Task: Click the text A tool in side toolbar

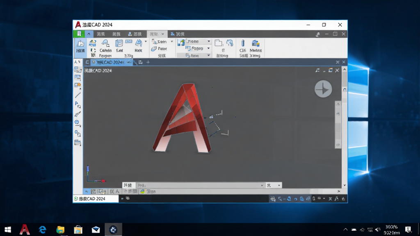Action: tap(78, 104)
